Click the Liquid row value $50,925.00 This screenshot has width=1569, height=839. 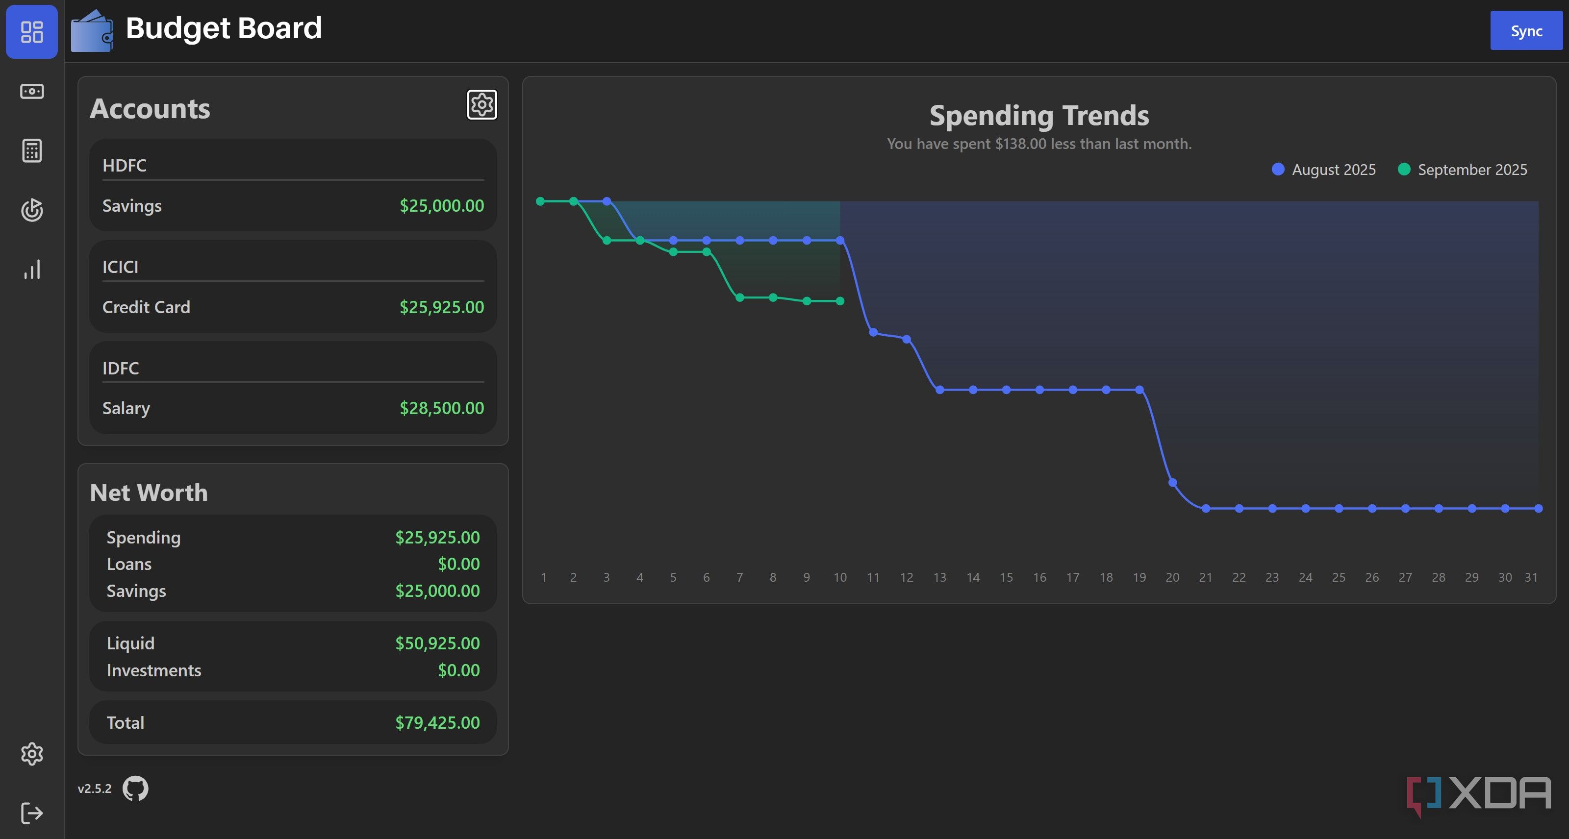pos(437,643)
